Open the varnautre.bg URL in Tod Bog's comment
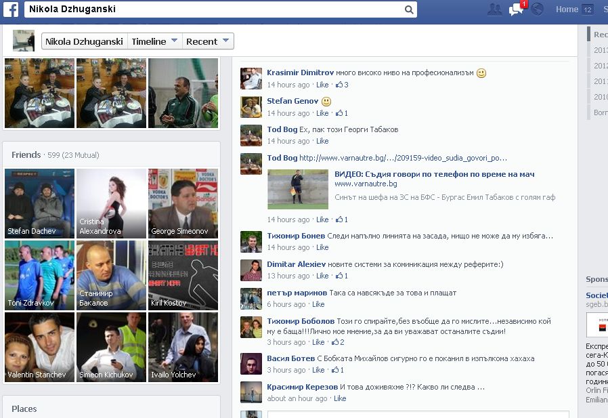 (403, 158)
